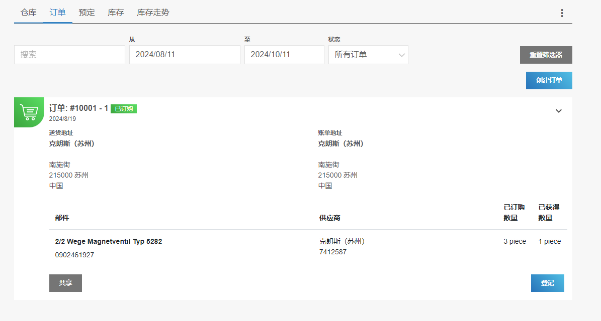This screenshot has width=601, height=321.
Task: Click the green shopping cart order icon
Action: point(29,111)
